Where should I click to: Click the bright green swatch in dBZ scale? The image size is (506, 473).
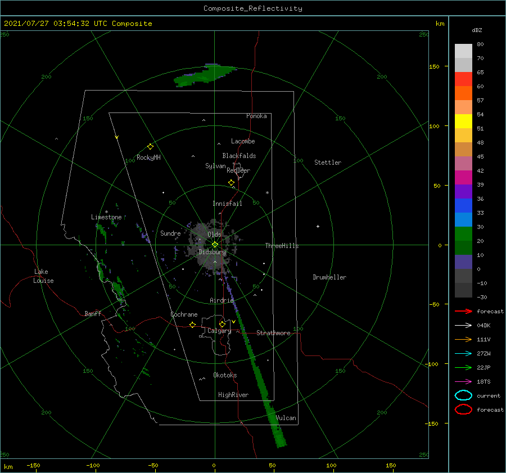(463, 234)
